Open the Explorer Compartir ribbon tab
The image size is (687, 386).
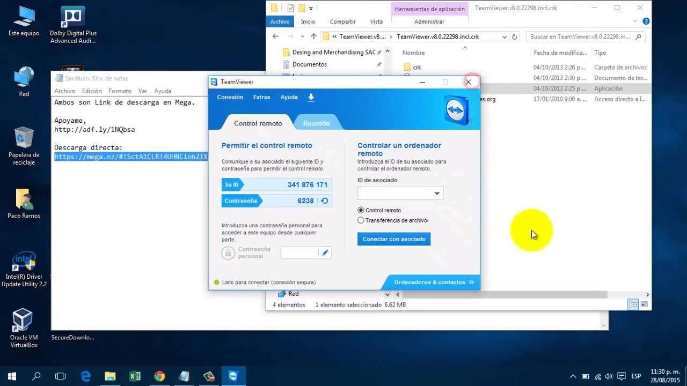[x=342, y=21]
